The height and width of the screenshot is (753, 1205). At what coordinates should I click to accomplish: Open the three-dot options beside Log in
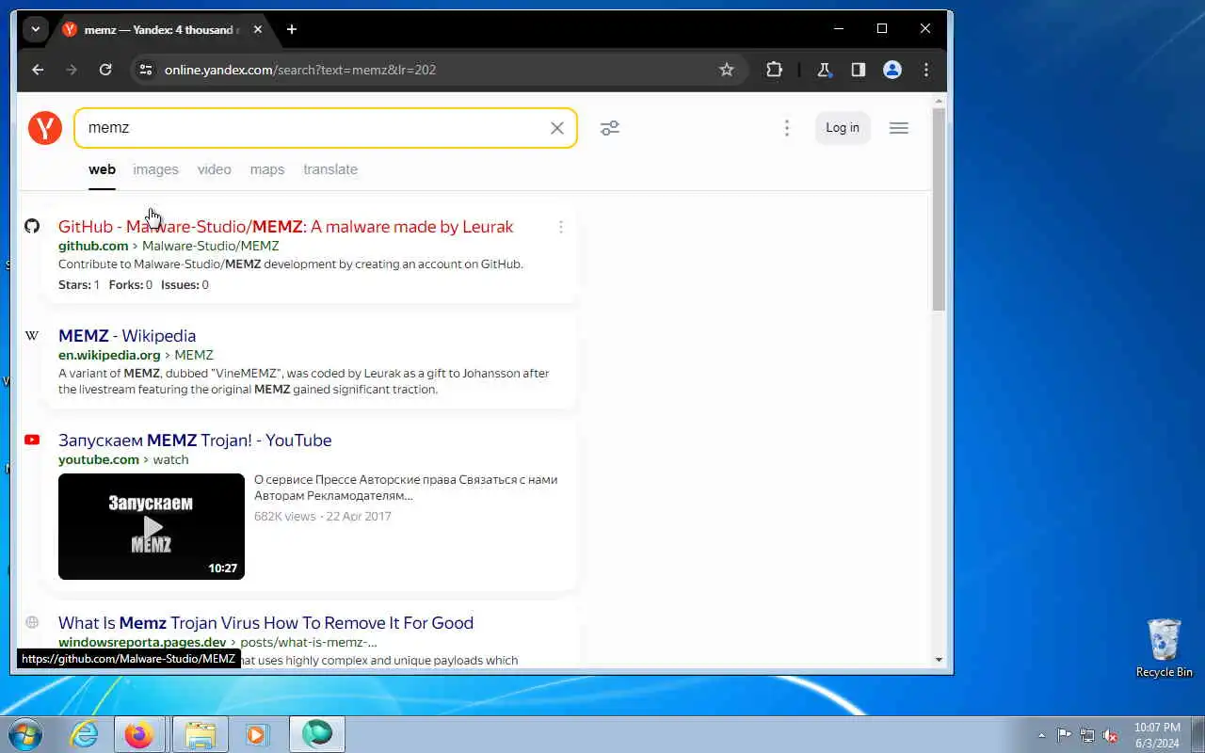pyautogui.click(x=787, y=128)
